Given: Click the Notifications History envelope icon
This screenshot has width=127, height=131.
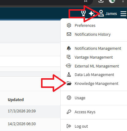Looking at the screenshot, I should (69, 34).
